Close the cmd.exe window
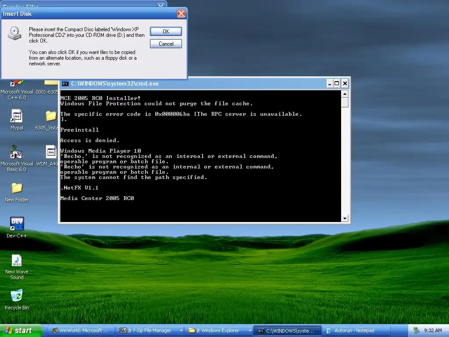The image size is (449, 337). 345,83
